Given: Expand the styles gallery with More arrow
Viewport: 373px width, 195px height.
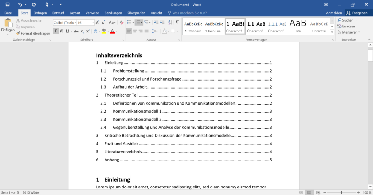Looking at the screenshot, I should 332,32.
